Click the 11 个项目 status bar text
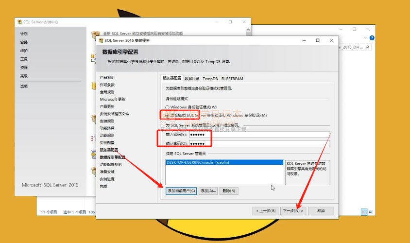Screen dimensions: 410x243 tap(49, 212)
